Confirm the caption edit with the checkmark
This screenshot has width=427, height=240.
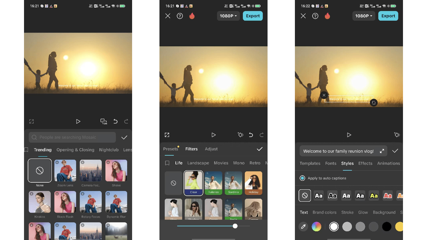point(395,151)
